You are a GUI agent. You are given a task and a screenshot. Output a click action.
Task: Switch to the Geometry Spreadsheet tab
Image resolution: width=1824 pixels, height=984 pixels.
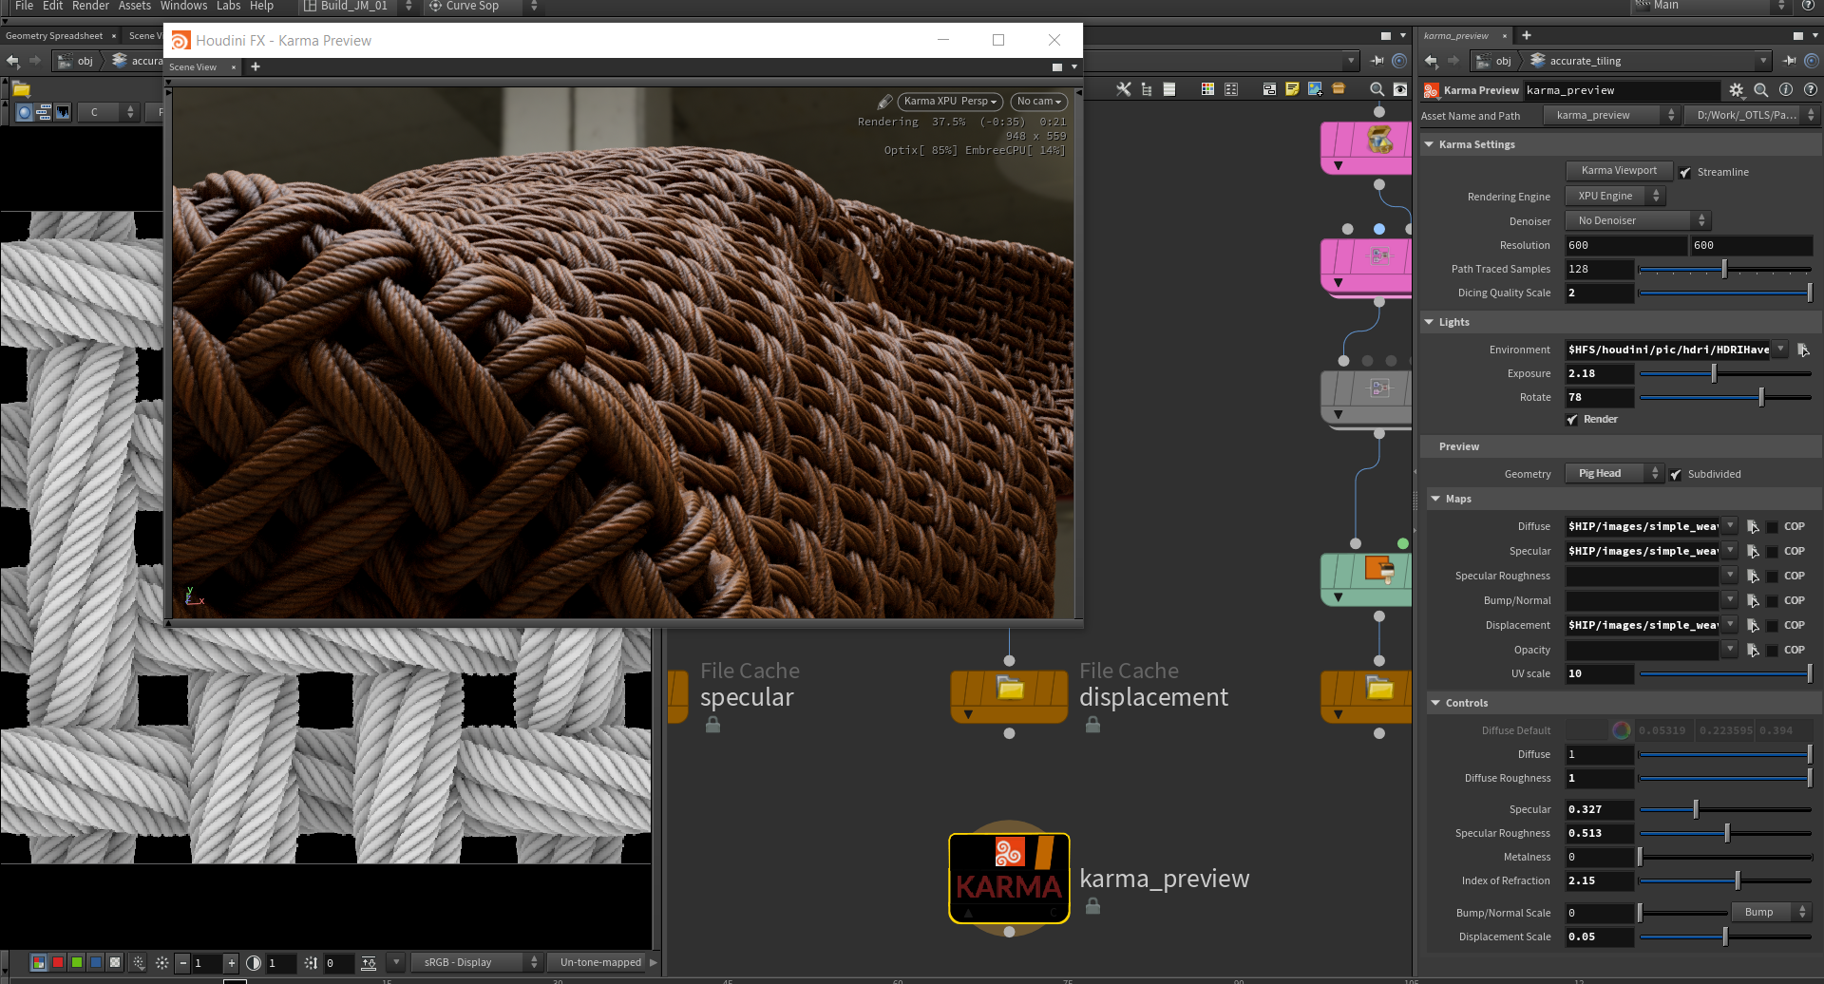[54, 36]
